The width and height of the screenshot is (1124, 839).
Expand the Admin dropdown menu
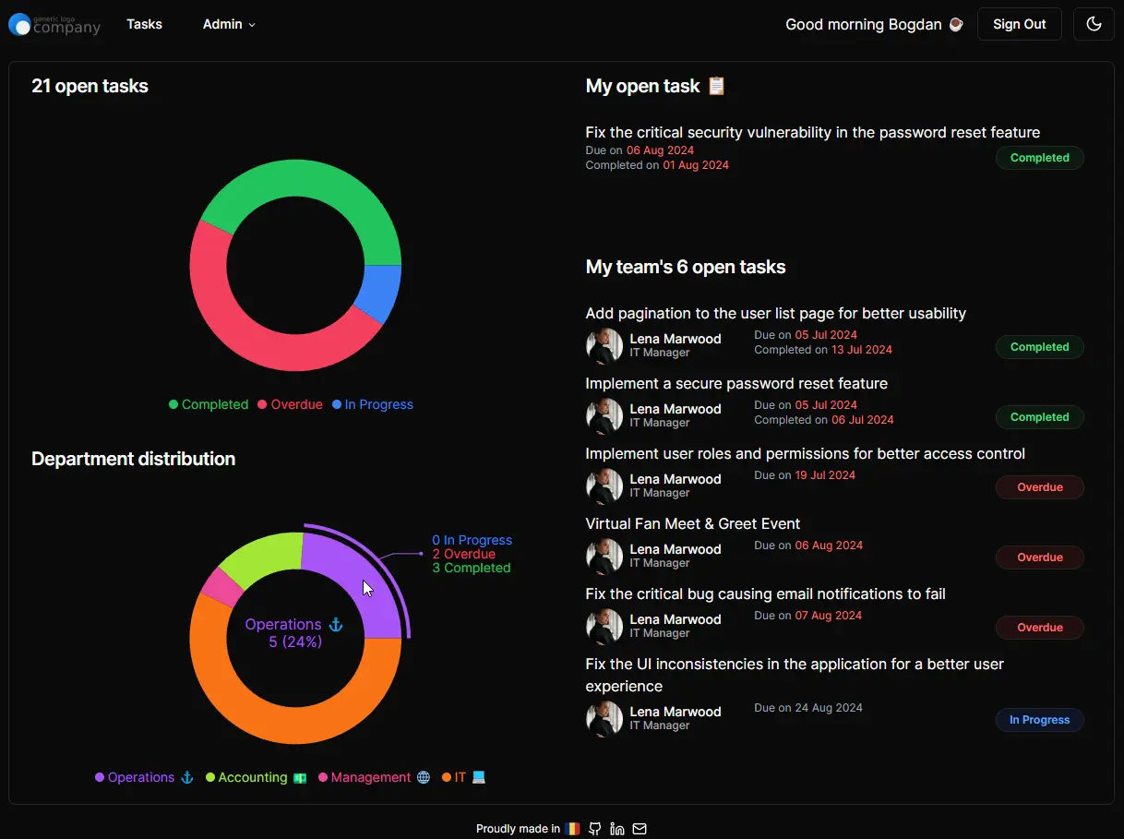tap(229, 24)
